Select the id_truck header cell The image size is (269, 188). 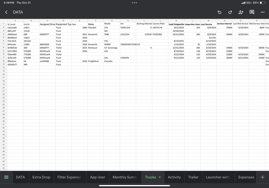pos(15,24)
